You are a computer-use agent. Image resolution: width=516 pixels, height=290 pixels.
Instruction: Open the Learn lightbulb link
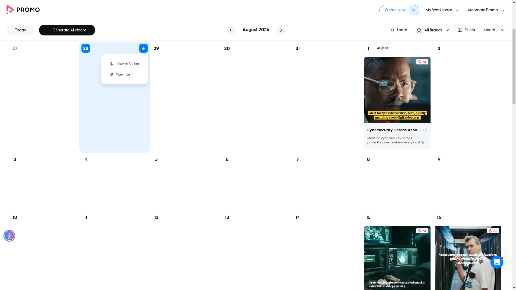[399, 30]
